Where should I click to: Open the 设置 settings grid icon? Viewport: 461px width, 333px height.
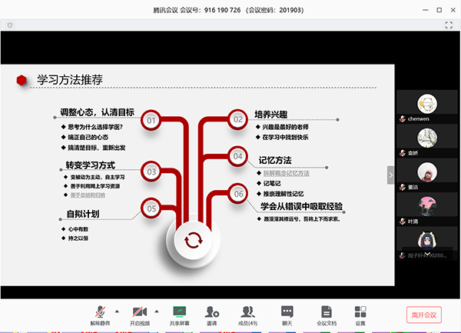point(360,311)
